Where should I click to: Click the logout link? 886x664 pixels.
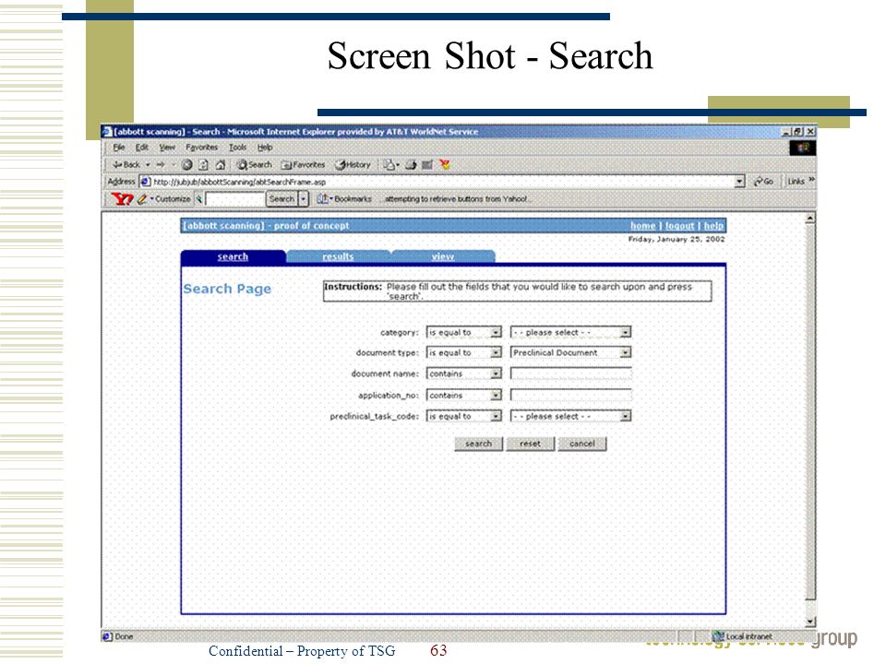tap(680, 226)
